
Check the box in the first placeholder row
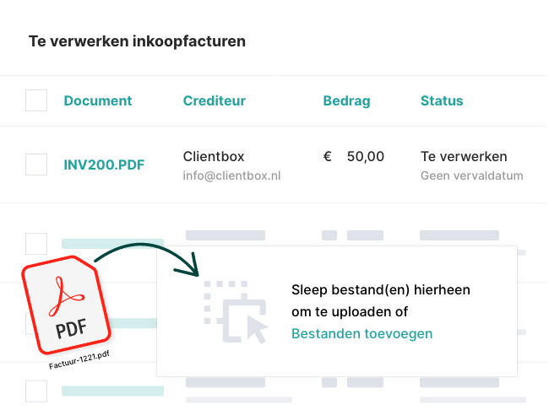(x=36, y=244)
